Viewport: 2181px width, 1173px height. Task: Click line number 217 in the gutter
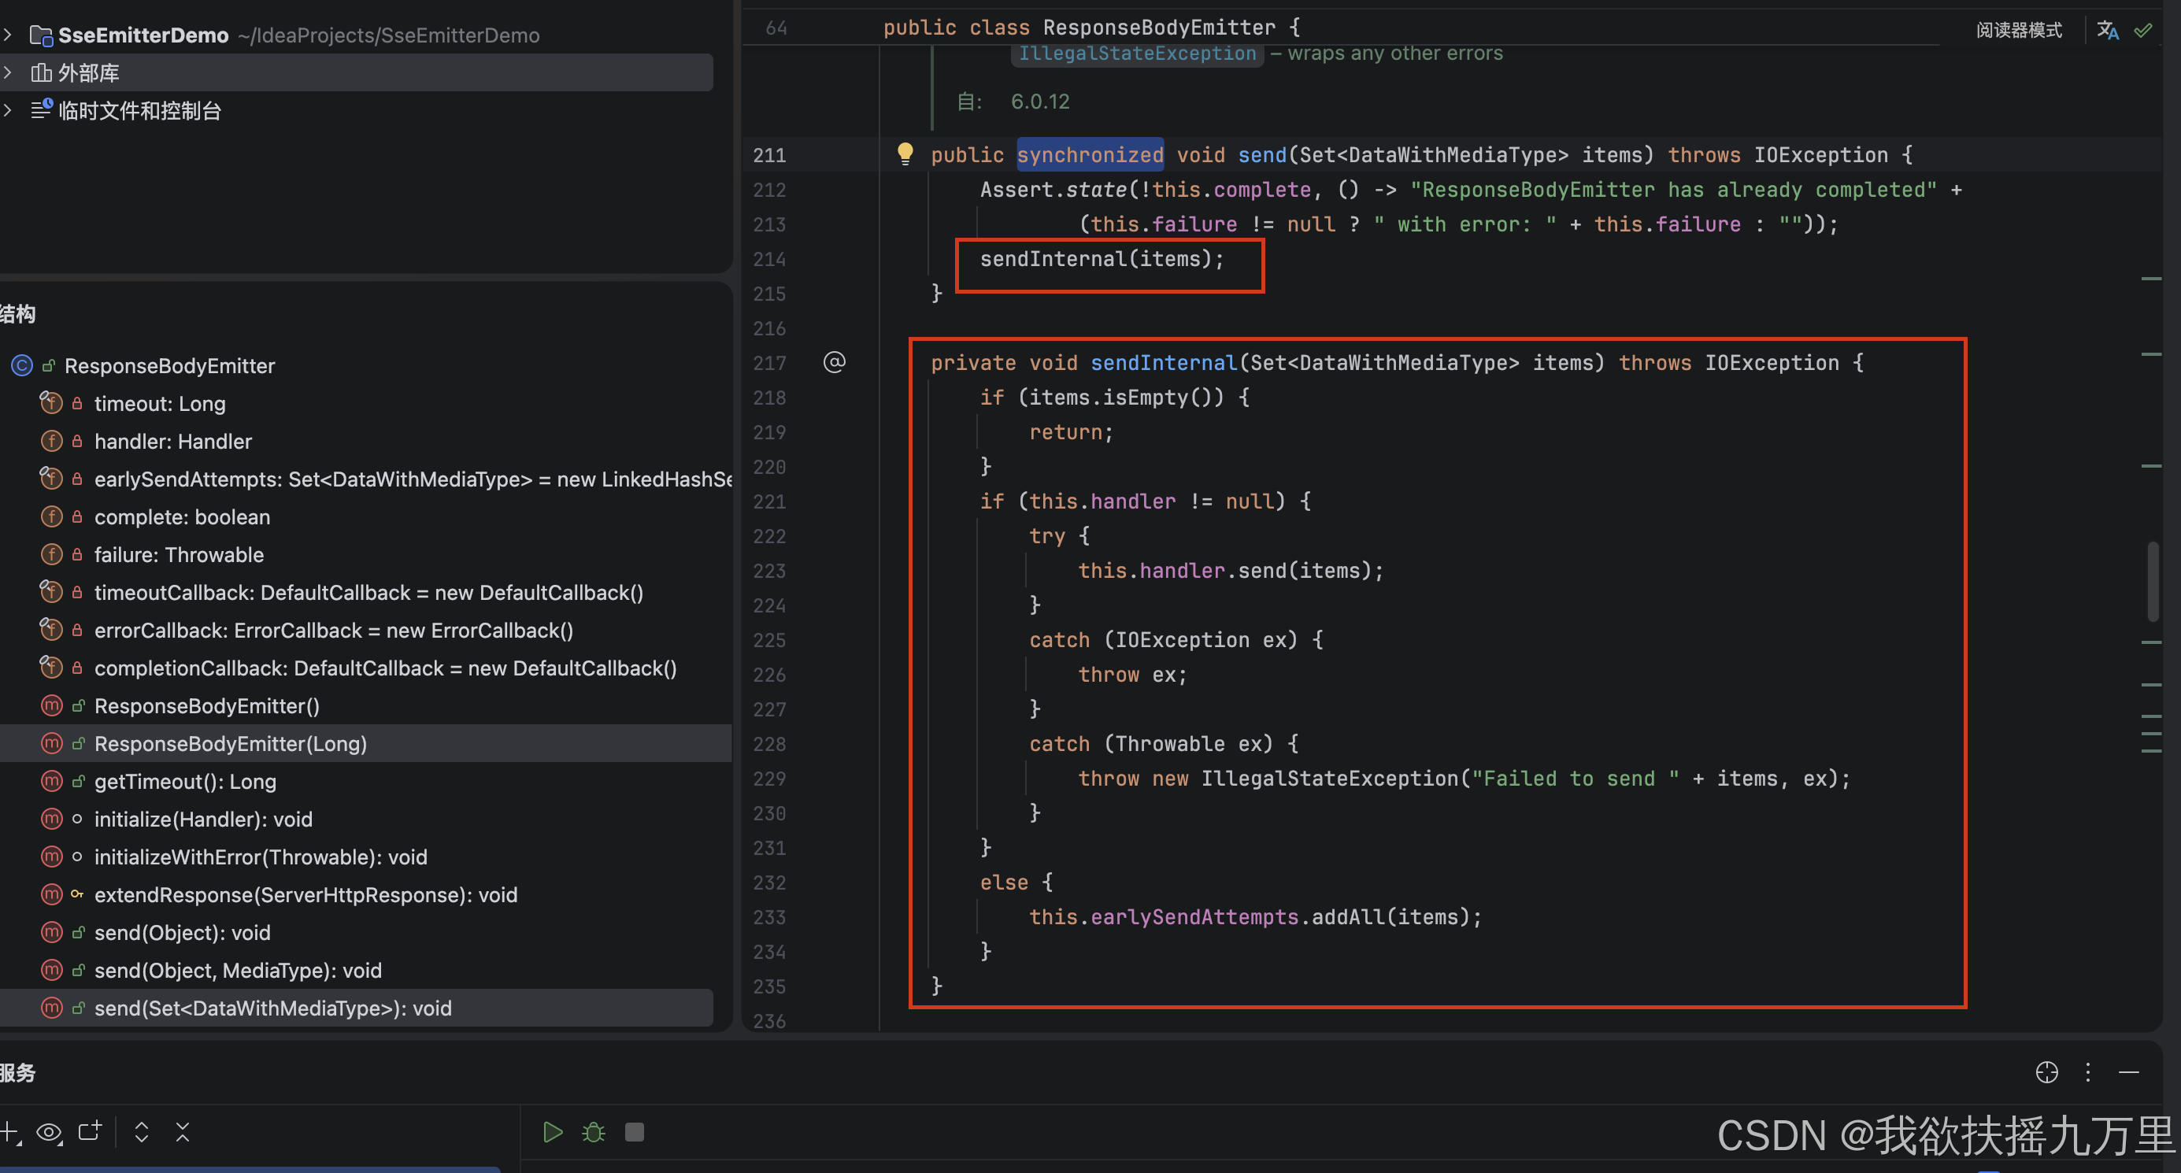click(769, 363)
